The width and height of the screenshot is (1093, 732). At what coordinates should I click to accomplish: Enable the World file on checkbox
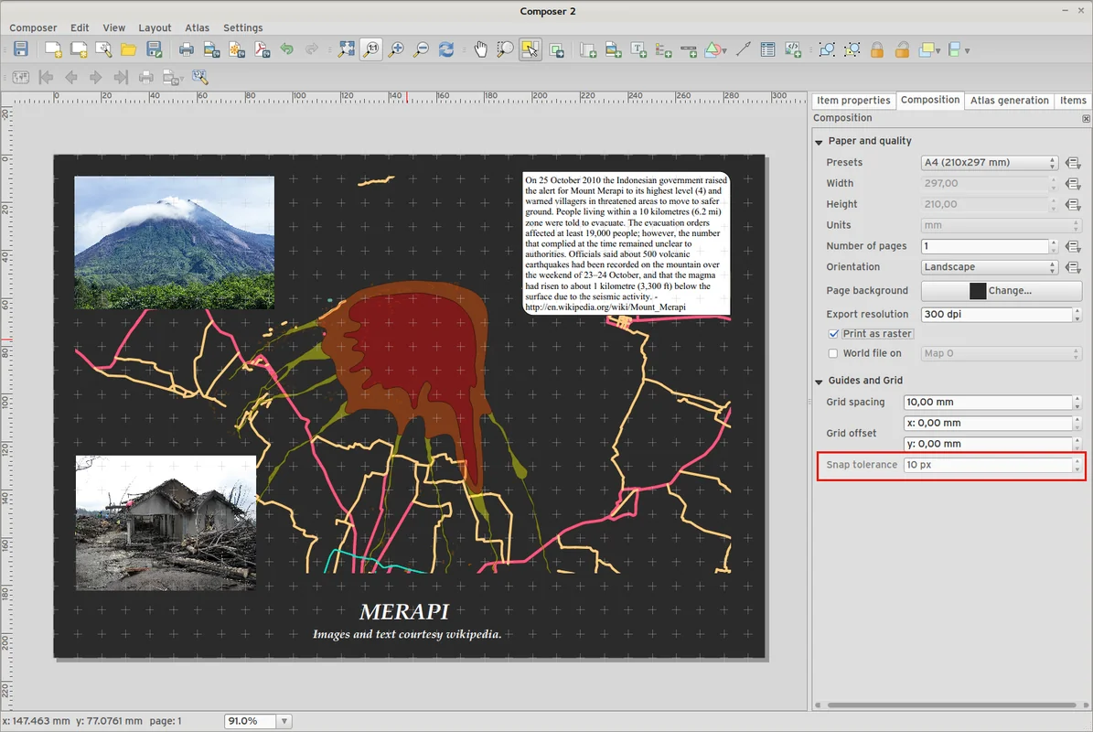click(x=833, y=353)
